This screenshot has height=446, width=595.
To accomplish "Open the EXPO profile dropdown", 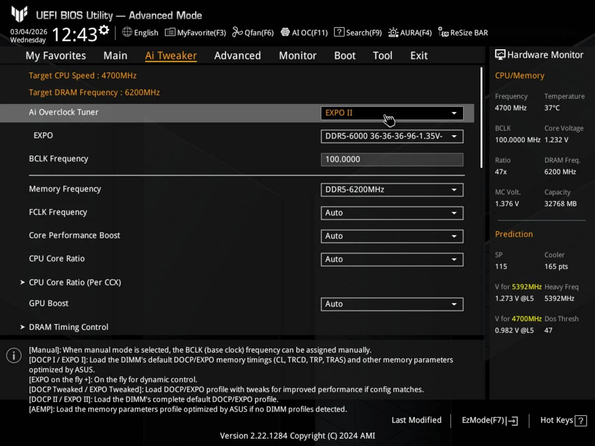I will 392,136.
